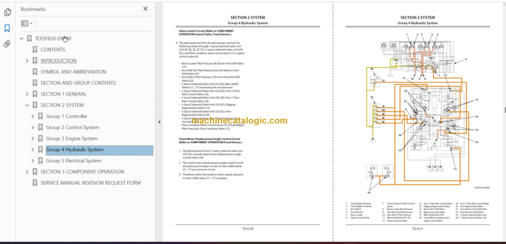This screenshot has width=506, height=244.
Task: Close the Bookmarks panel
Action: (x=146, y=9)
